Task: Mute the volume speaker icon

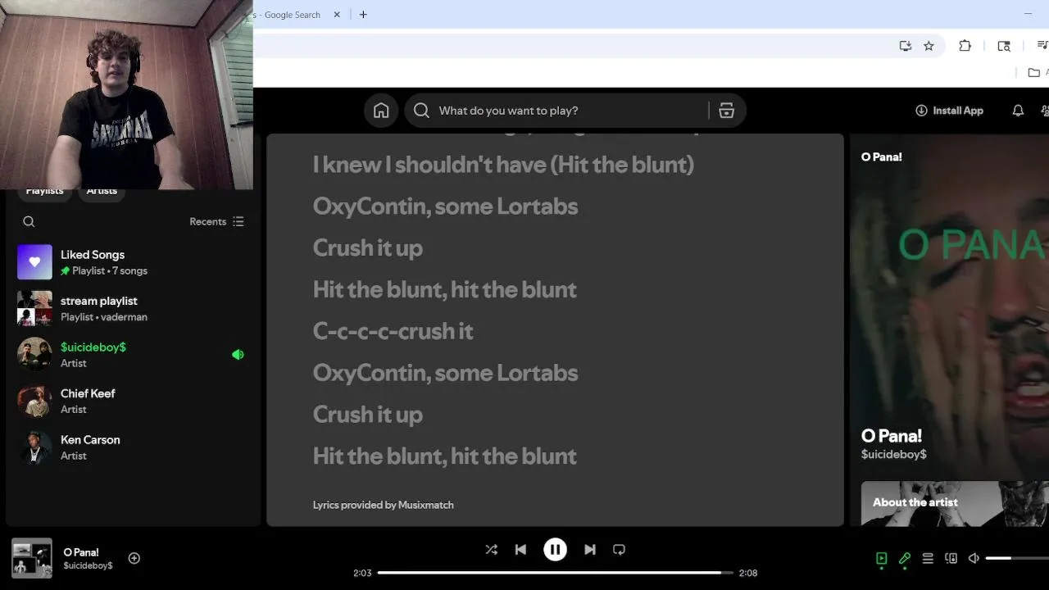Action: (974, 558)
